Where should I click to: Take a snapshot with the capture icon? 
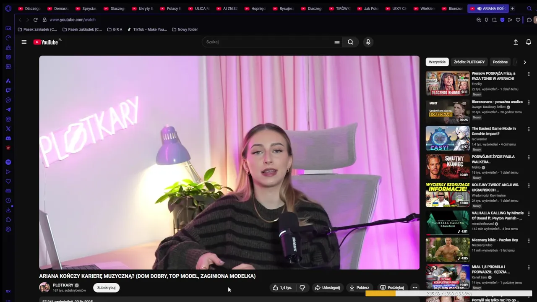click(494, 20)
